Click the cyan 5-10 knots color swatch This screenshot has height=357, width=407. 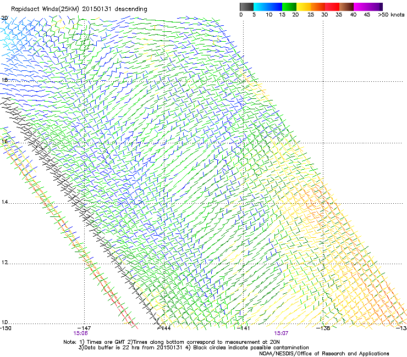[261, 7]
